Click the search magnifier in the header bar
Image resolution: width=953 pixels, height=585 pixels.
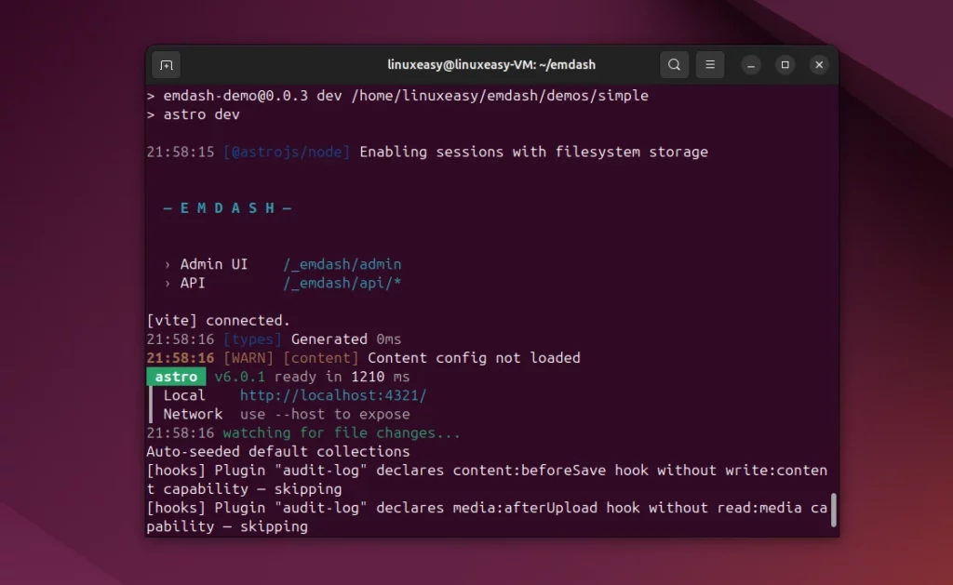coord(674,65)
